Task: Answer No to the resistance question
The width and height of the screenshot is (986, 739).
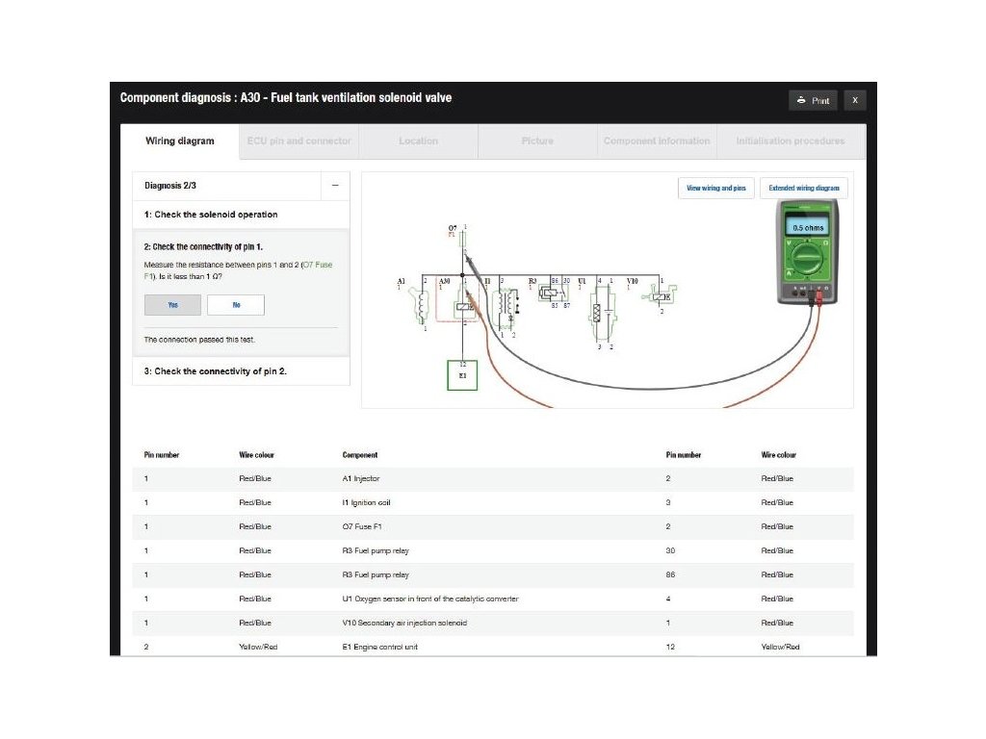Action: coord(236,305)
